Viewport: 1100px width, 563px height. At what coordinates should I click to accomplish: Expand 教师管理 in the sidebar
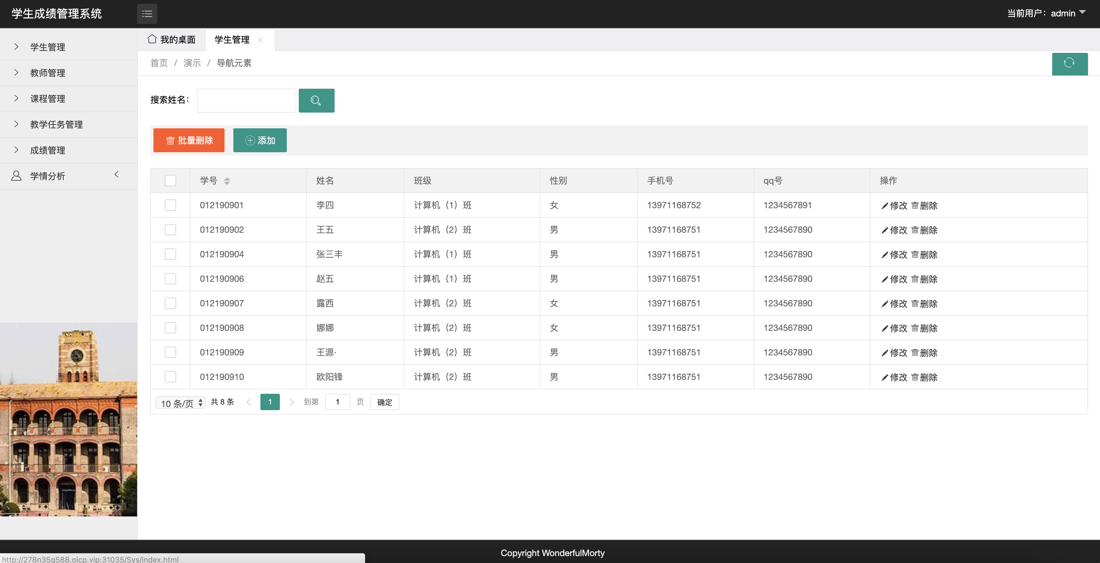pos(47,73)
